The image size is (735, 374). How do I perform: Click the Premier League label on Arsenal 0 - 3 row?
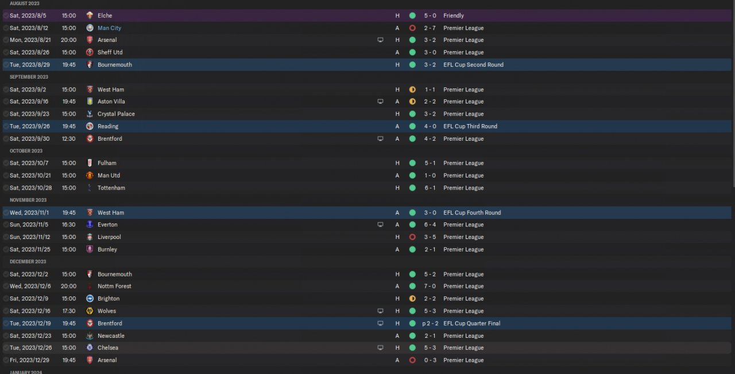(x=463, y=360)
